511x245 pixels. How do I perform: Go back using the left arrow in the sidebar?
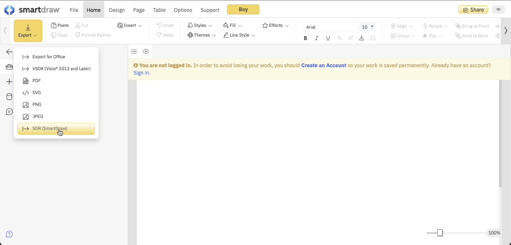pos(9,52)
